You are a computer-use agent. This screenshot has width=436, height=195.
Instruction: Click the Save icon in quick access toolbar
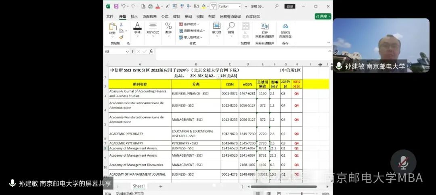[x=116, y=6]
